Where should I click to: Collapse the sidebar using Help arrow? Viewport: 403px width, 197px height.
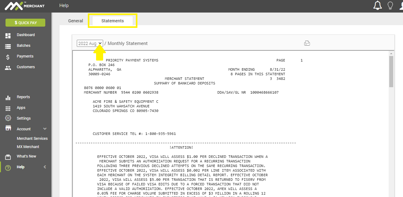coord(45,167)
